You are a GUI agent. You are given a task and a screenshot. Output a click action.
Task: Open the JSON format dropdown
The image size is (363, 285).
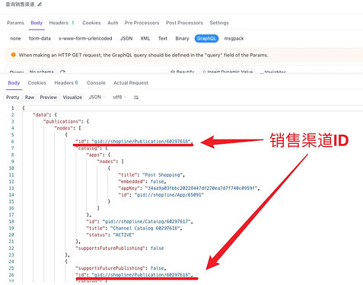click(97, 98)
